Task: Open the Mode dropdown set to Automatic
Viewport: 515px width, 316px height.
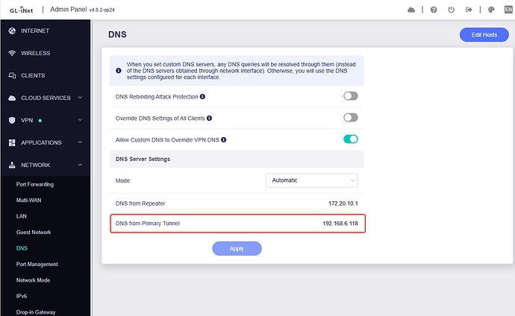Action: pos(311,180)
